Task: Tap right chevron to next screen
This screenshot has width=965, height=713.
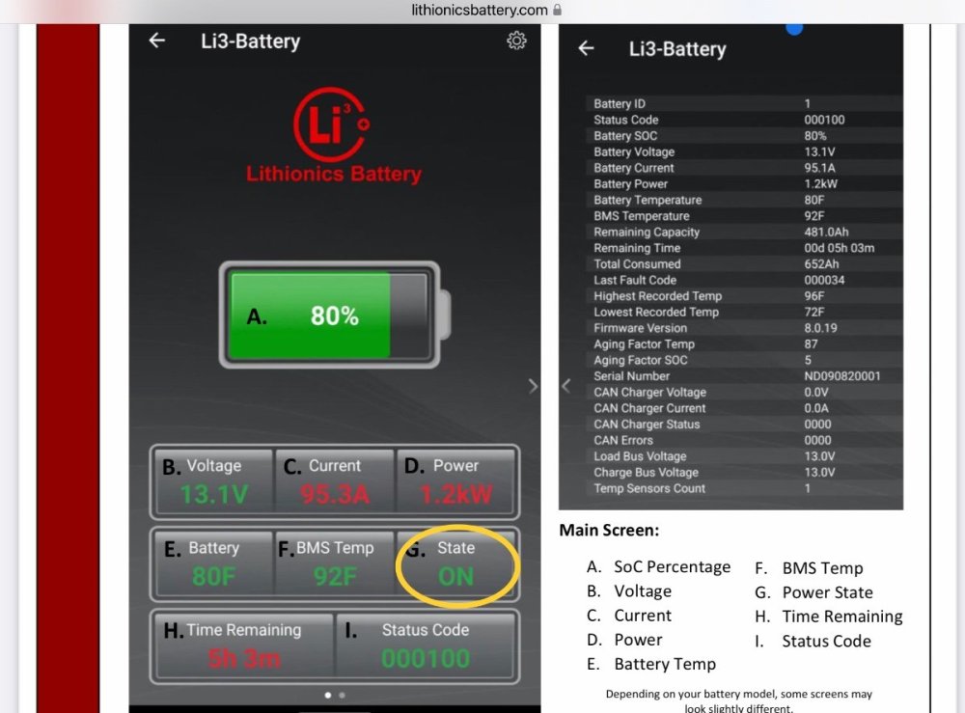Action: (534, 386)
